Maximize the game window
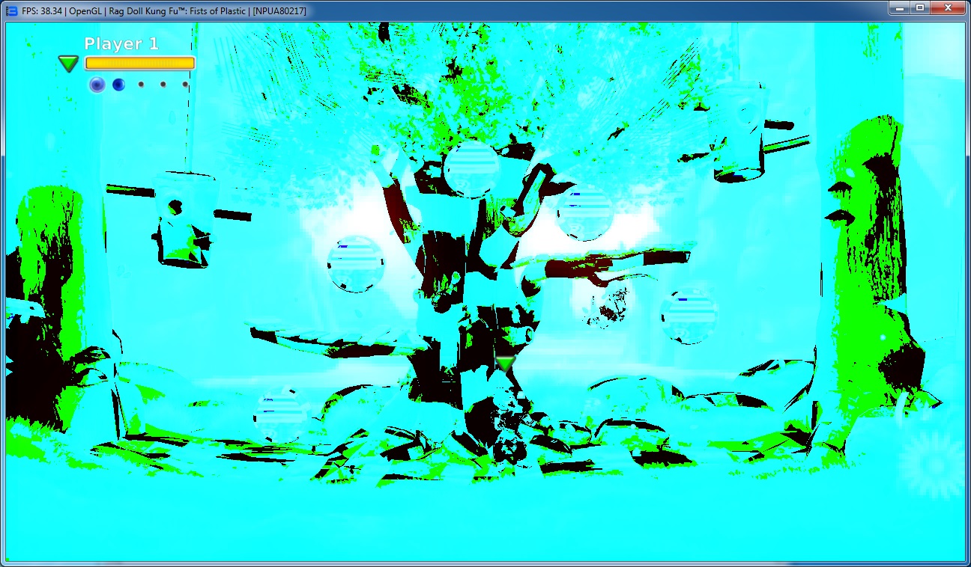Image resolution: width=971 pixels, height=567 pixels. coord(920,8)
